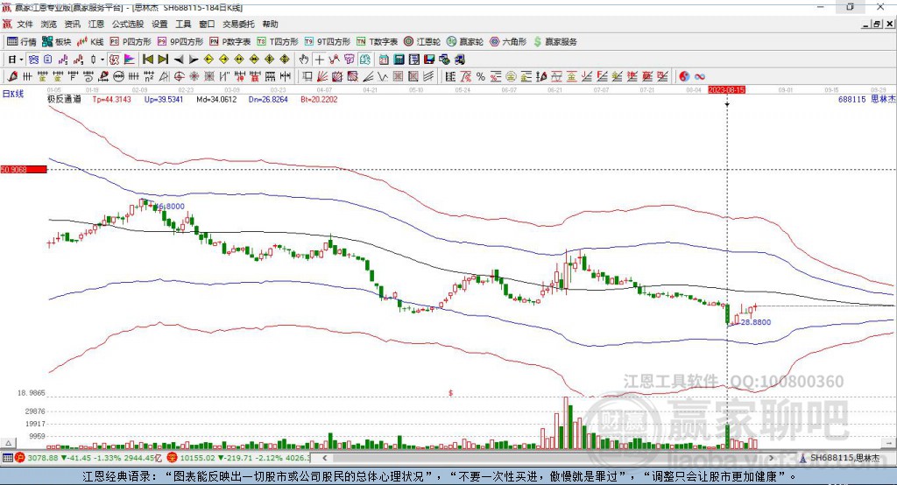
Task: Click the Md=34.0612 value
Action: pyautogui.click(x=216, y=100)
